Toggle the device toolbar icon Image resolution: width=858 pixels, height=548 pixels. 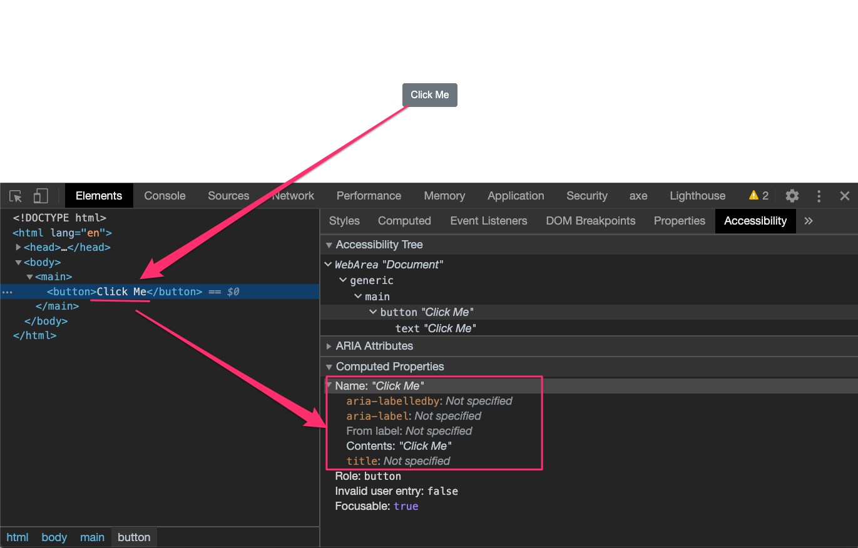coord(41,196)
